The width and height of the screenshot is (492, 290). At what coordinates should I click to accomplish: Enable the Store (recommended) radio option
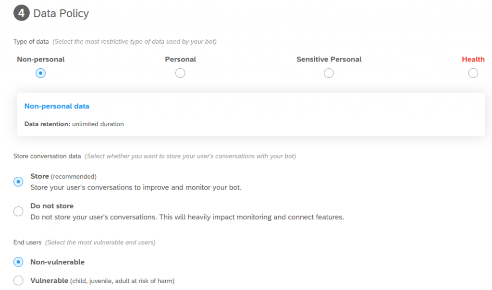point(18,181)
